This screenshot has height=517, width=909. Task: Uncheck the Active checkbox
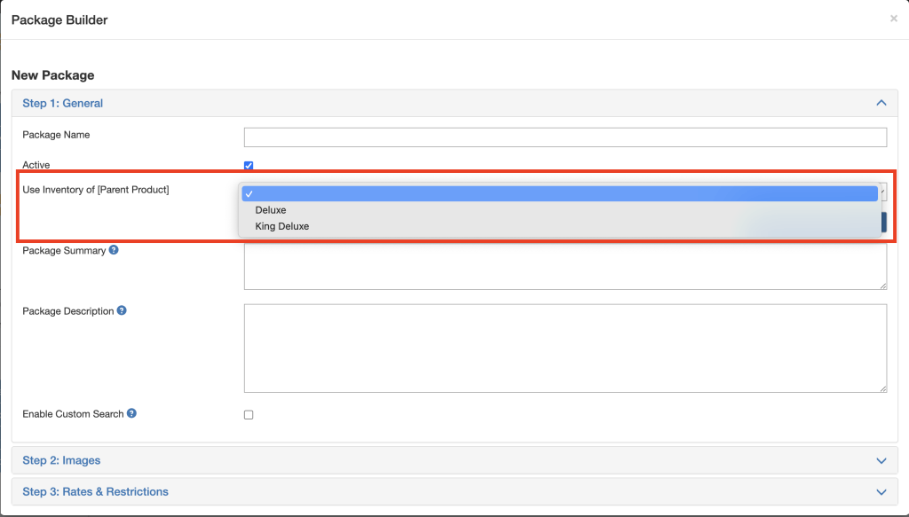pyautogui.click(x=249, y=165)
